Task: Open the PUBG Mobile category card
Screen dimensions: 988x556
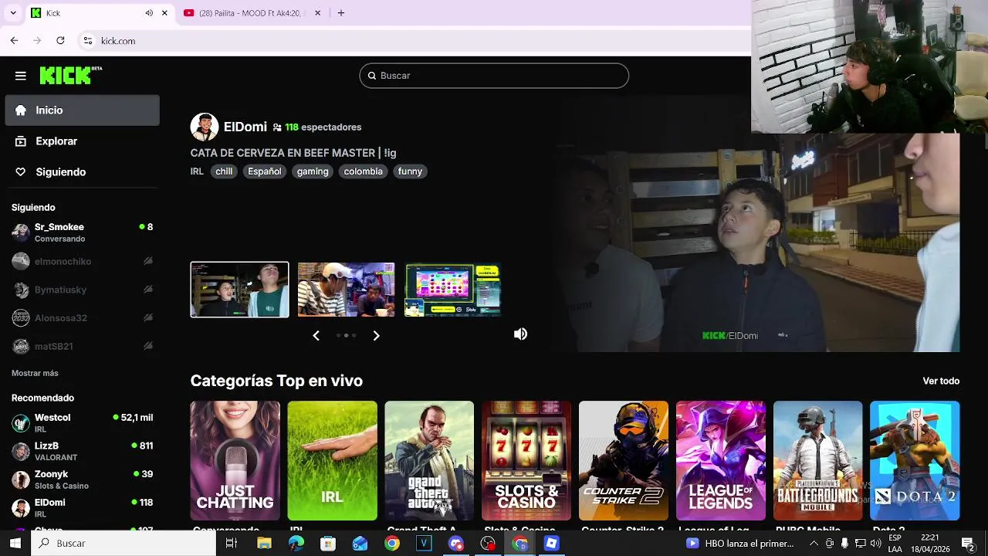Action: coord(818,461)
